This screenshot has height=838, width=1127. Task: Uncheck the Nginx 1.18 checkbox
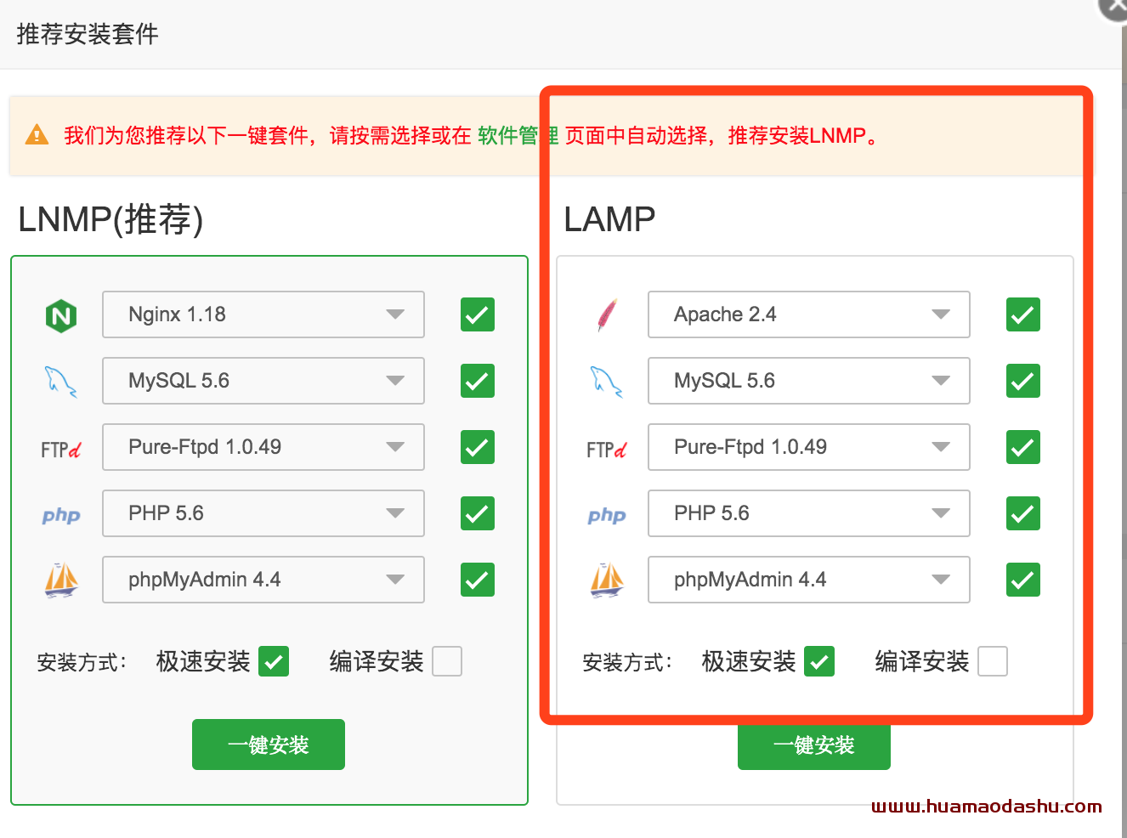tap(478, 314)
